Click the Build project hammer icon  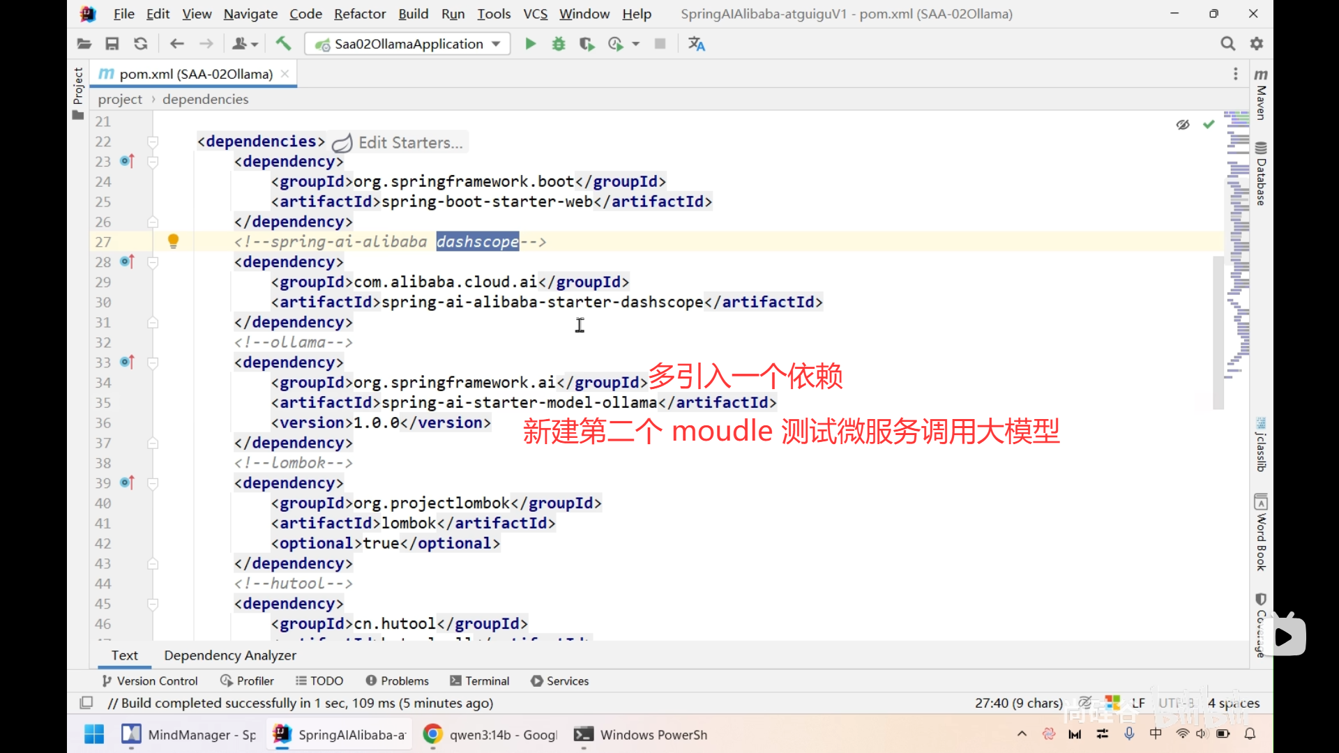[283, 44]
